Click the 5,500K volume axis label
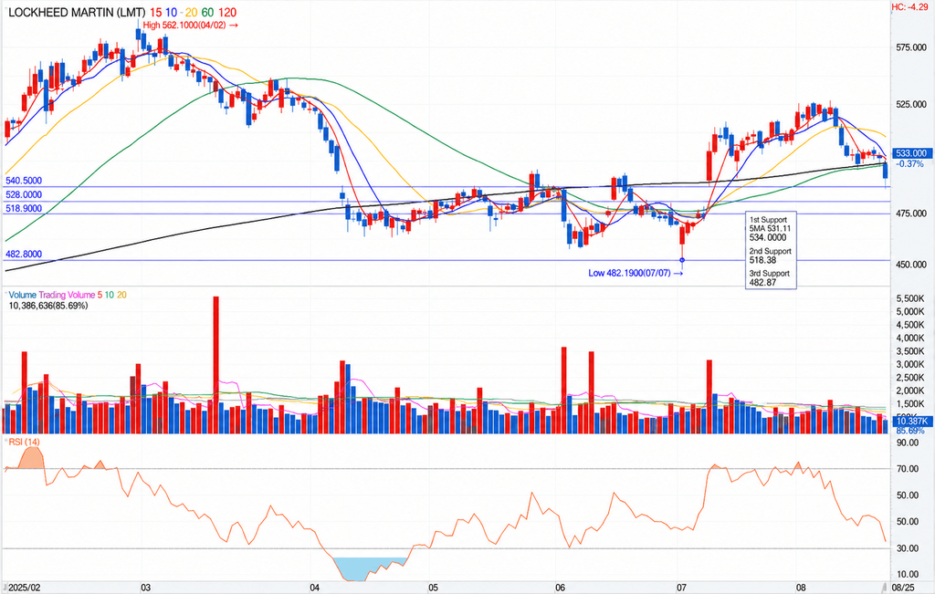This screenshot has width=935, height=594. (910, 298)
